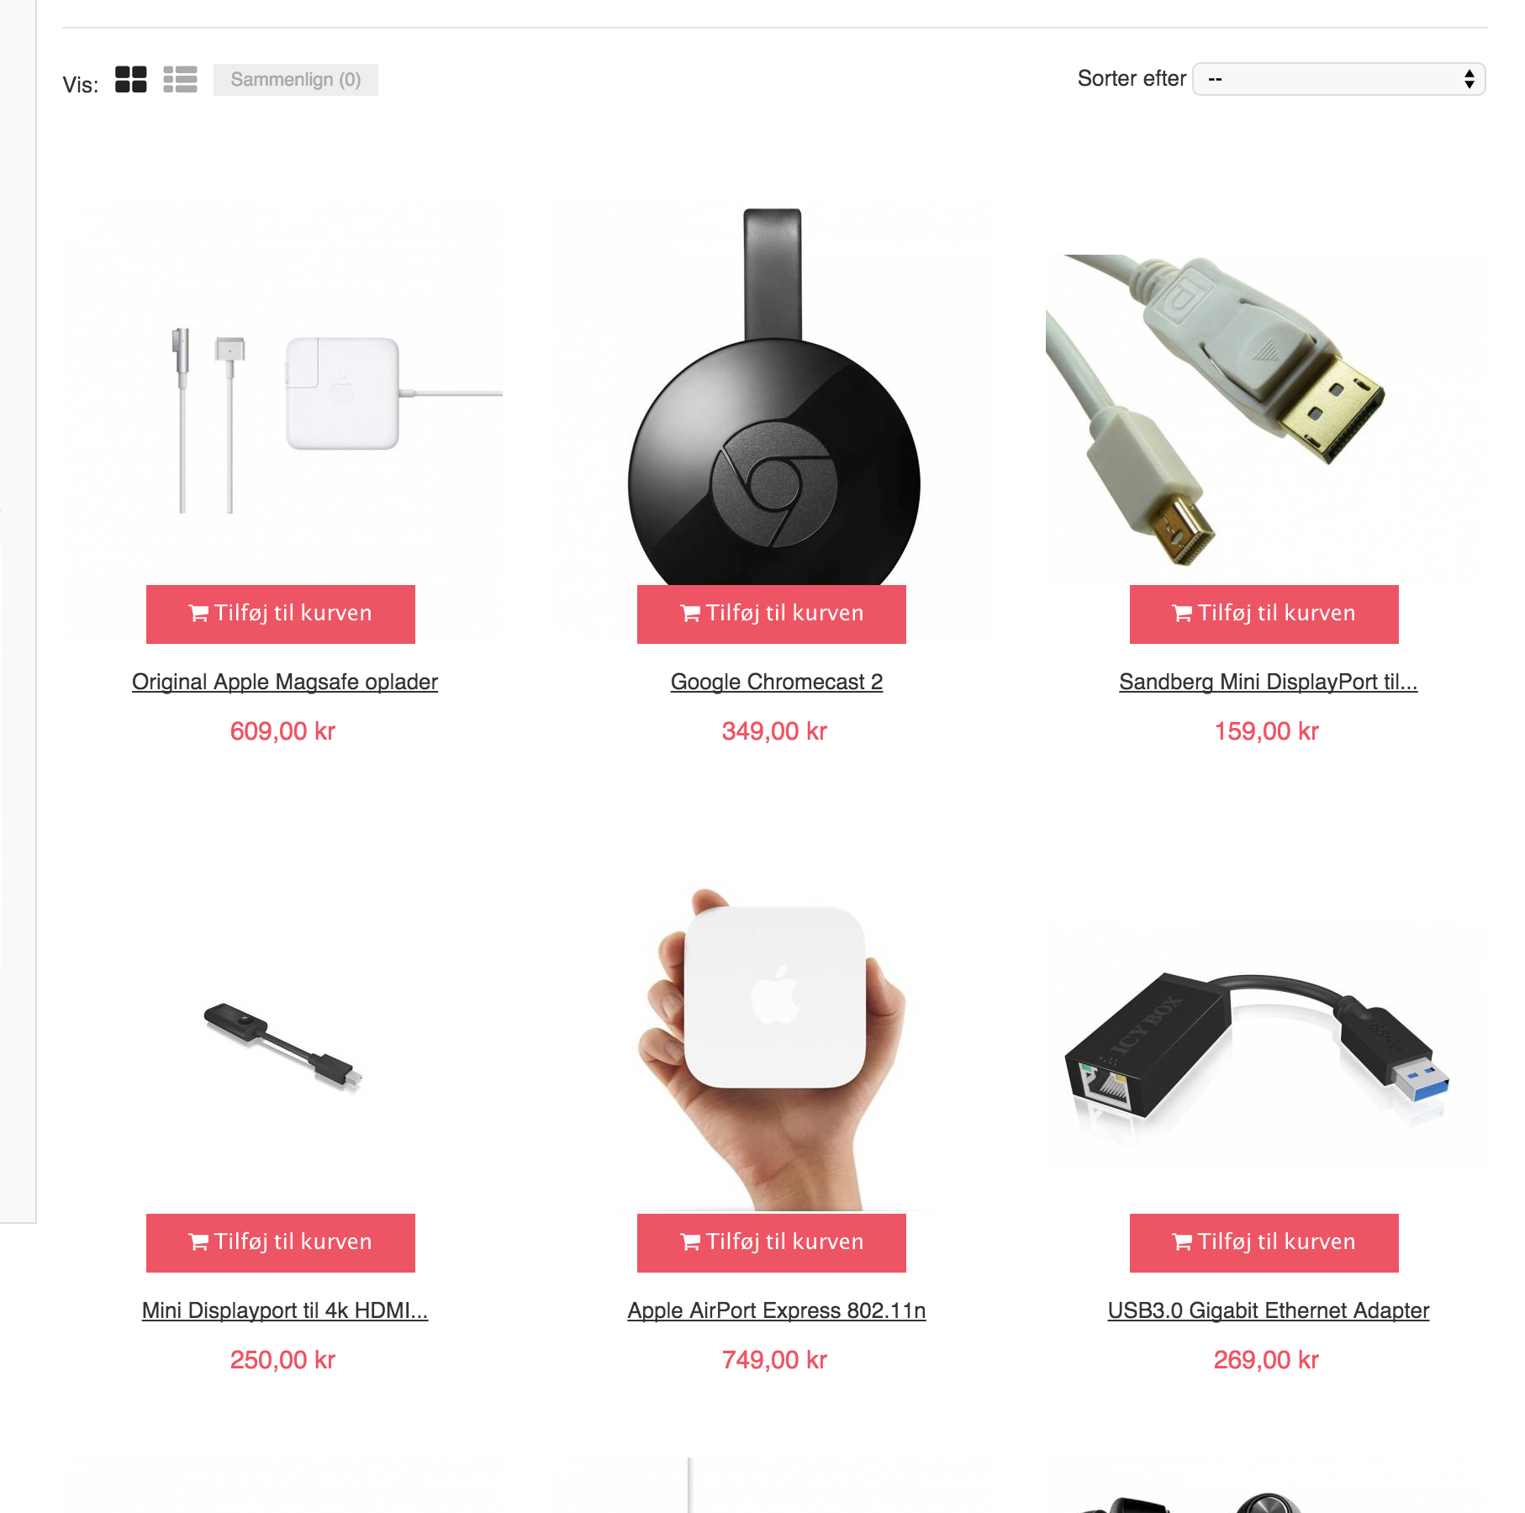This screenshot has width=1525, height=1513.
Task: Add Mini Displayport 4k HDMI to cart
Action: [281, 1243]
